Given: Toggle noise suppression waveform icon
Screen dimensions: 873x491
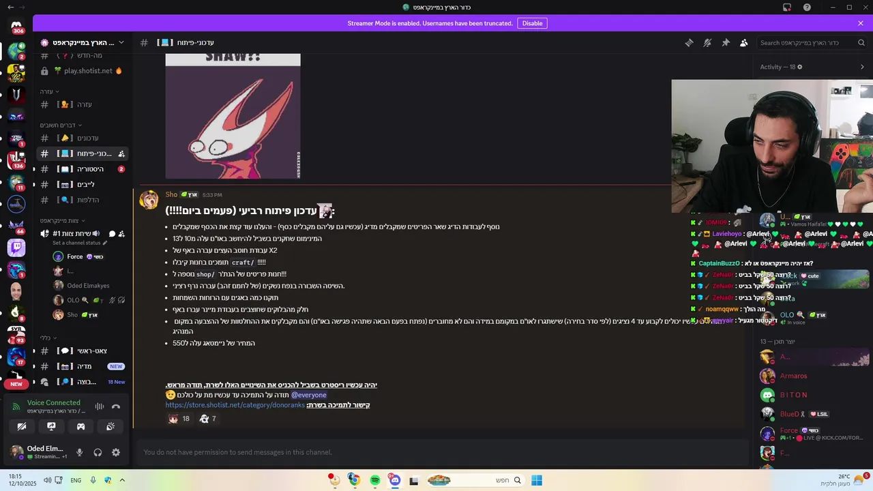Looking at the screenshot, I should tap(100, 406).
